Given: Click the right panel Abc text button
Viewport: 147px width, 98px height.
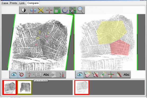Looking at the screenshot, I should 127,75.
